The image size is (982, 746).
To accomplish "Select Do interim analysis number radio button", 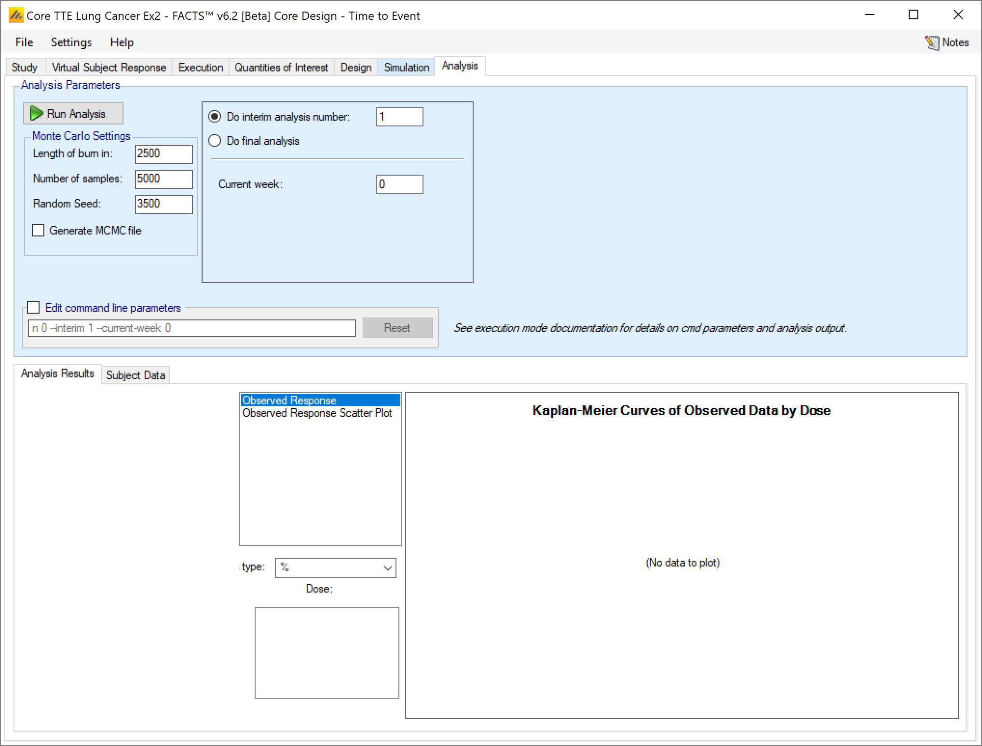I will pos(215,117).
